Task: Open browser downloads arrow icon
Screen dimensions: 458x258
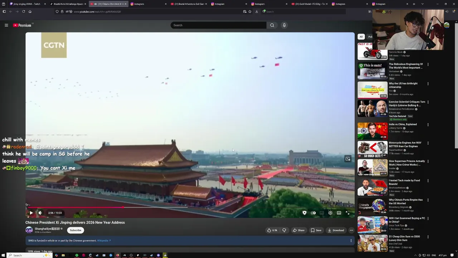Action: pos(257,11)
